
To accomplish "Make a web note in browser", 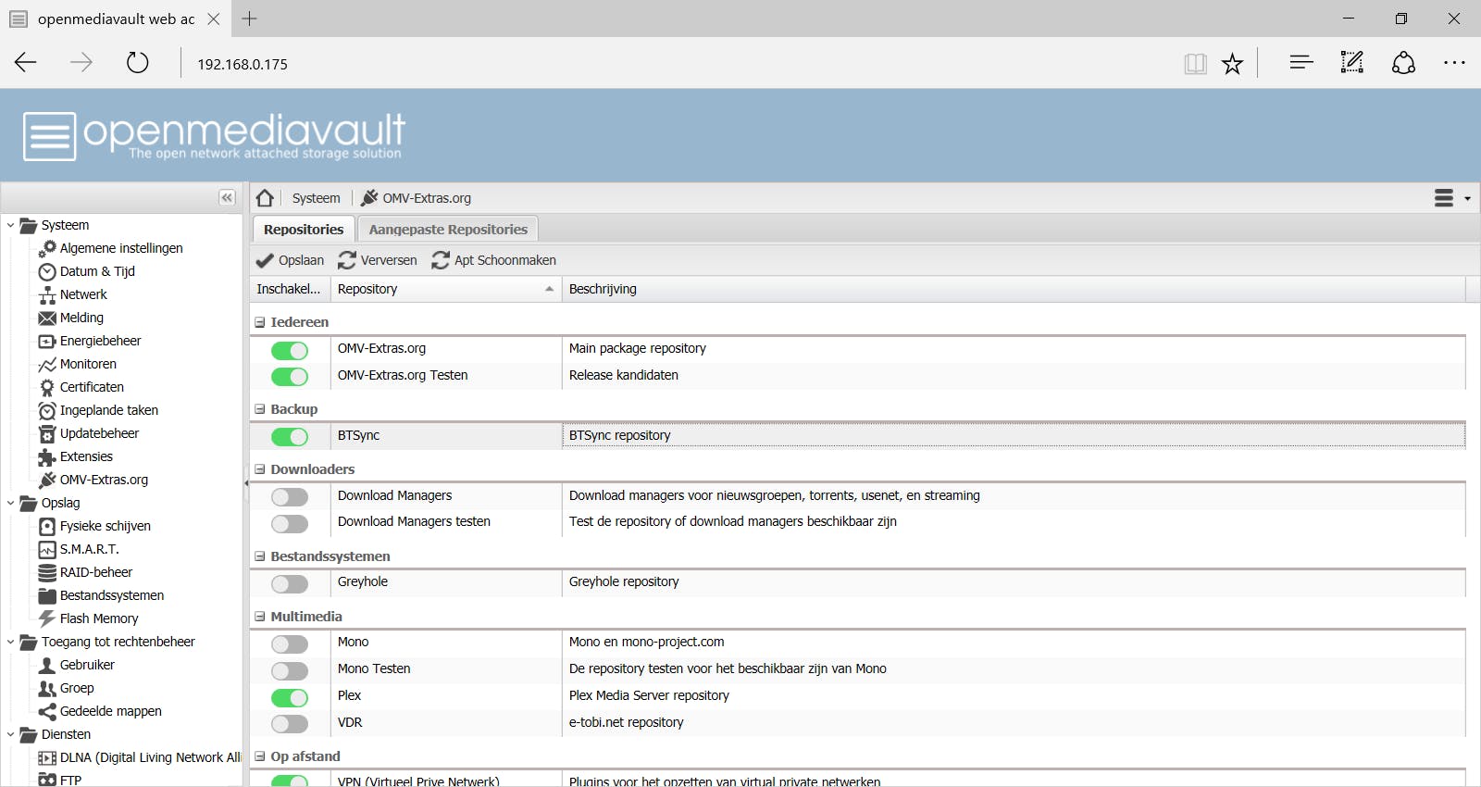I will 1352,62.
